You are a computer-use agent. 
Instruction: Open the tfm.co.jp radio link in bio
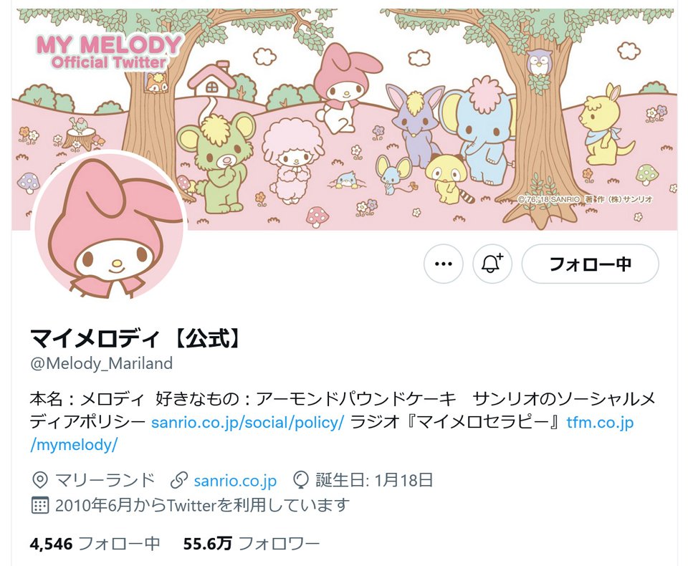coord(600,422)
